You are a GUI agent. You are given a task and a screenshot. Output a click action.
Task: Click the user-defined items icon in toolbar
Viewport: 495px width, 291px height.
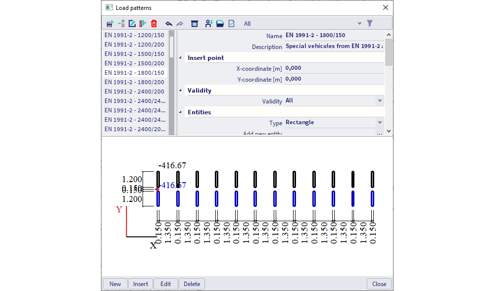(x=208, y=23)
